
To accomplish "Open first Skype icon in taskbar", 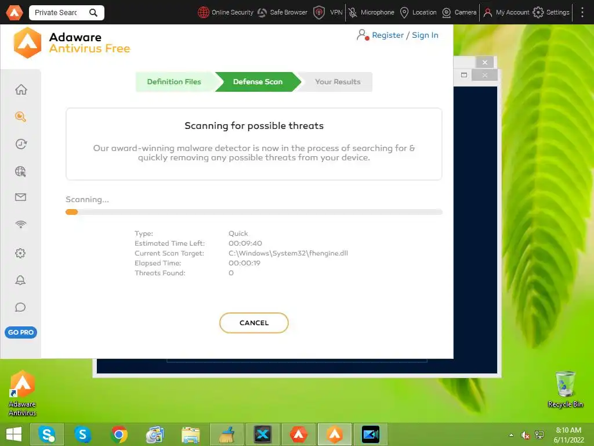I will [46, 434].
